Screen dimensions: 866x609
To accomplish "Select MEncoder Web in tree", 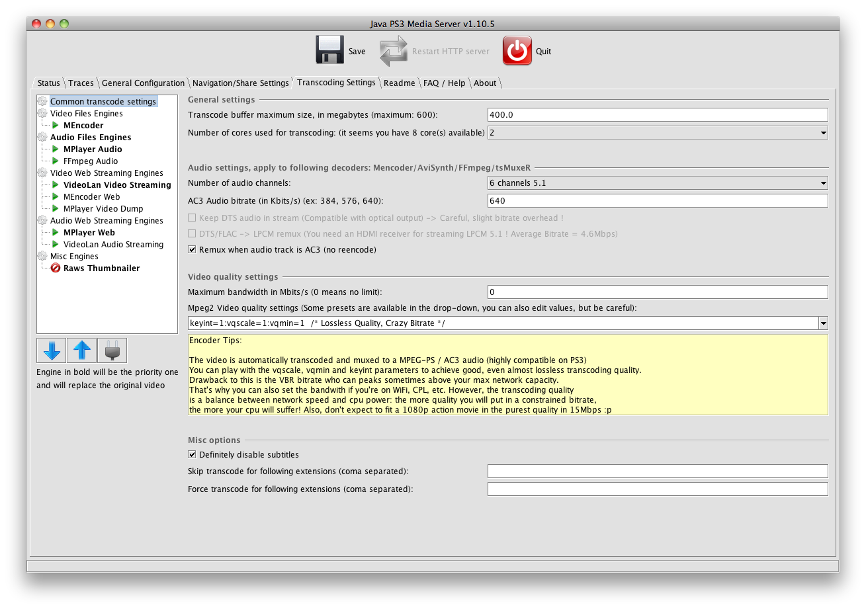I will [x=91, y=197].
